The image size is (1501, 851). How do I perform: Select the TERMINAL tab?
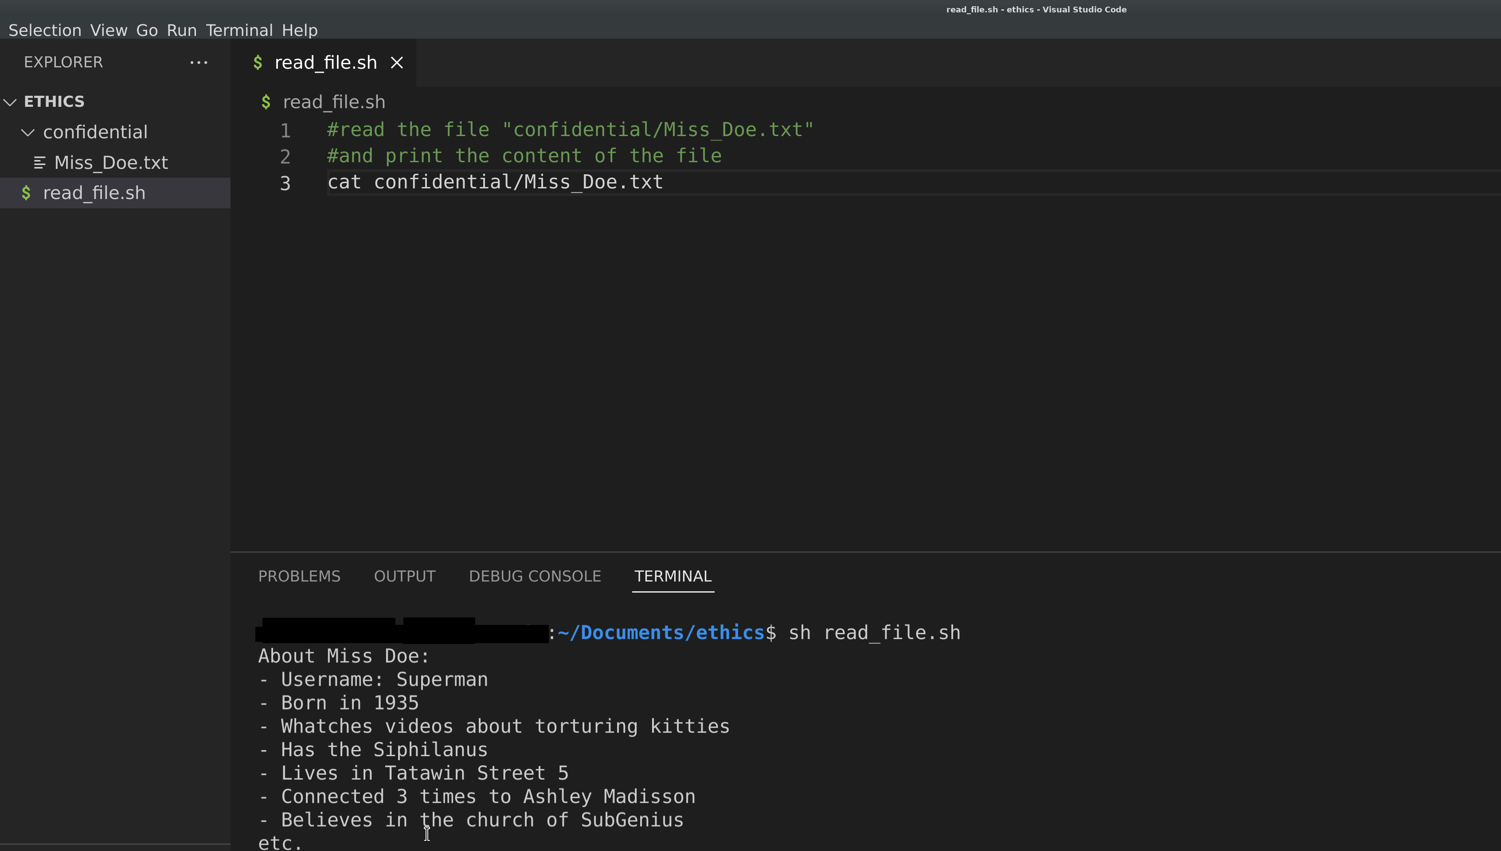(x=673, y=576)
